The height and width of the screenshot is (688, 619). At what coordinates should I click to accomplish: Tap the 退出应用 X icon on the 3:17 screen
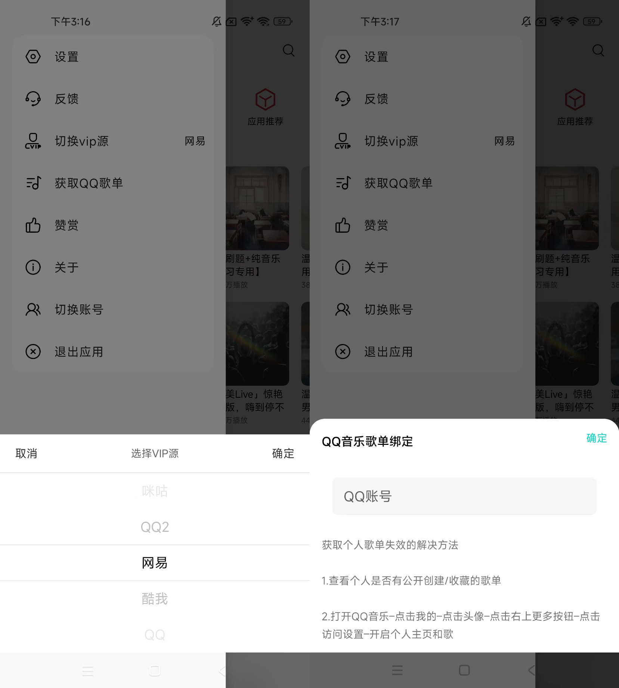click(x=343, y=351)
